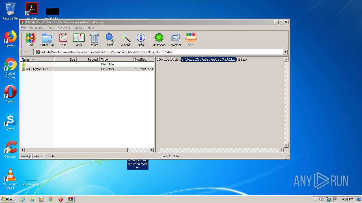Click the Action Center flag tray icon
The width and height of the screenshot is (362, 203).
[x=335, y=199]
